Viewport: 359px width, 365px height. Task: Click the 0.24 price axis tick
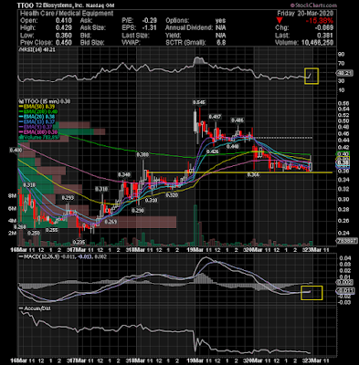coord(343,234)
